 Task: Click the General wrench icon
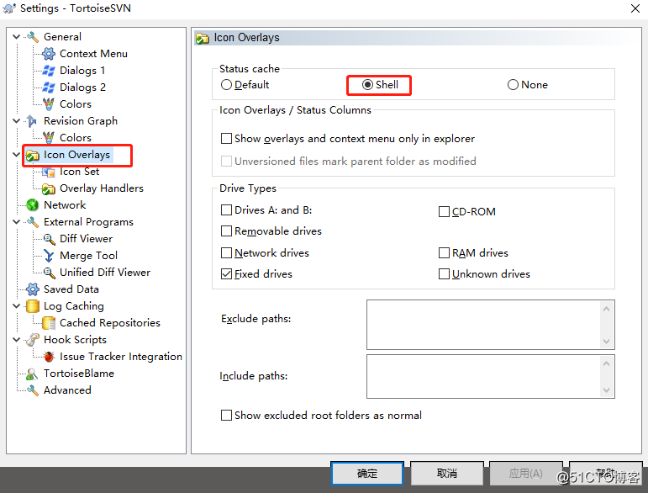click(x=33, y=37)
